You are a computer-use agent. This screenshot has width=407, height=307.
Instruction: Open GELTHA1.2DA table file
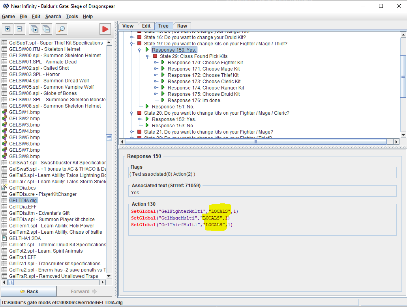(24, 238)
